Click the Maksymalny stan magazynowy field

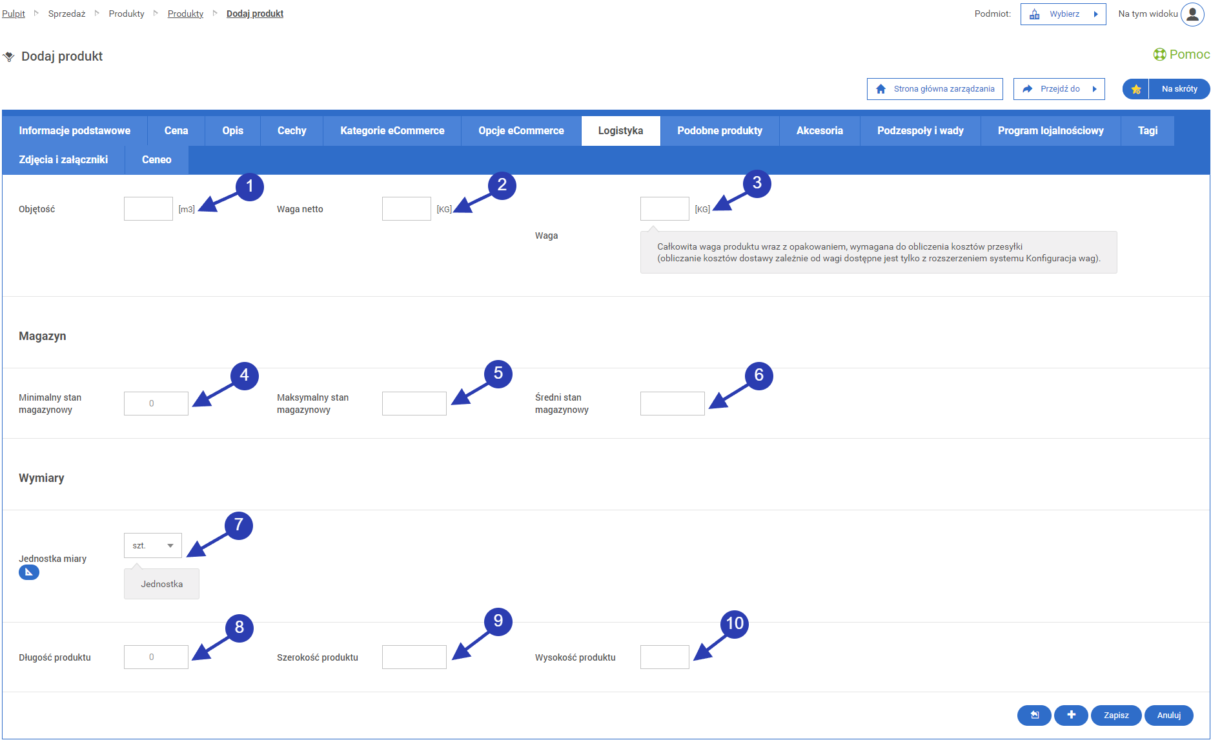coord(414,404)
